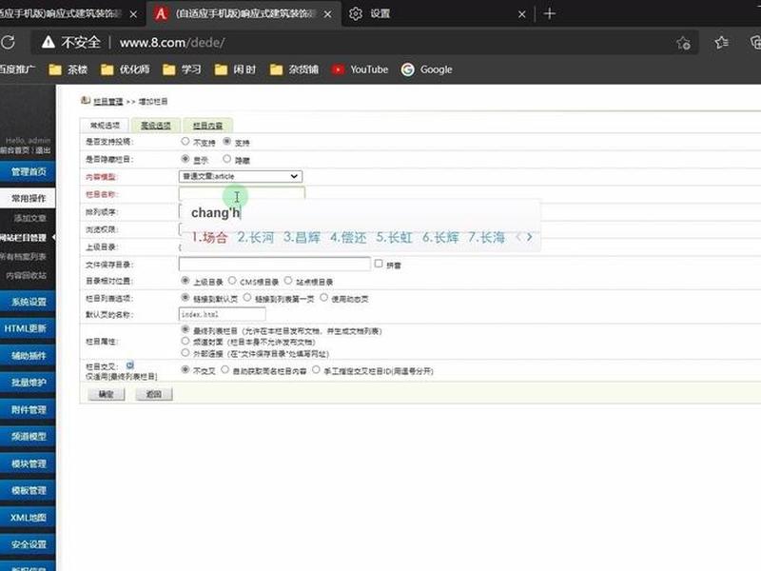Open the 内容模型 article dropdown
The width and height of the screenshot is (761, 571).
tap(241, 176)
